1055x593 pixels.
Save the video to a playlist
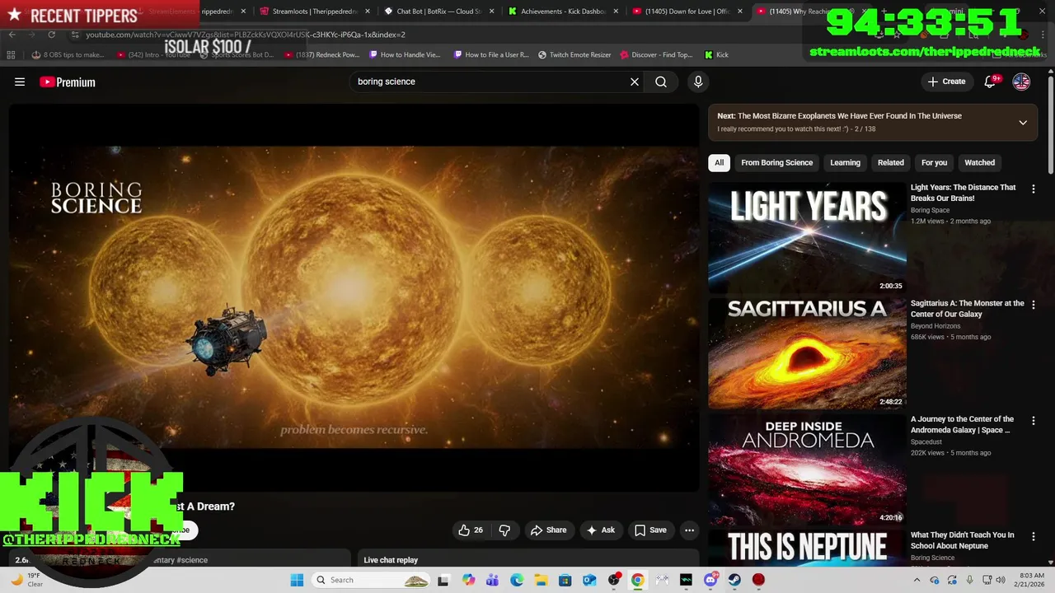pyautogui.click(x=649, y=530)
